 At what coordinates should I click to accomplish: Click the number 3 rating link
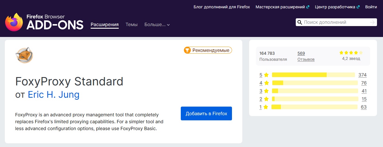pyautogui.click(x=261, y=91)
